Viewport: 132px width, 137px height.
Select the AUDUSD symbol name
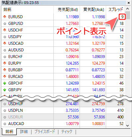click(16, 50)
